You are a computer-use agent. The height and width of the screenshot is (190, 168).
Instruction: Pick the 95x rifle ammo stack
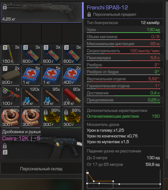(51, 96)
